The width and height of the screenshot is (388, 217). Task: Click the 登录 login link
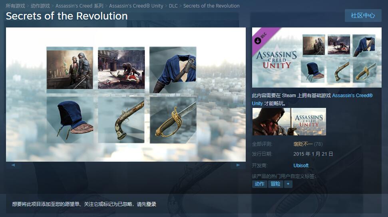coord(151,204)
